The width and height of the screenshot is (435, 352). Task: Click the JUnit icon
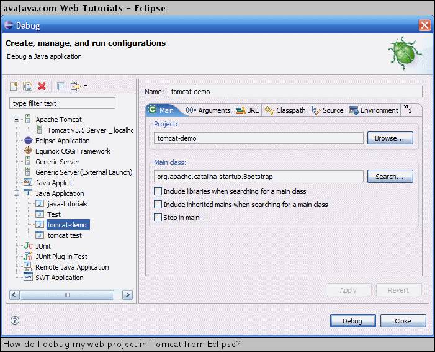pos(29,245)
